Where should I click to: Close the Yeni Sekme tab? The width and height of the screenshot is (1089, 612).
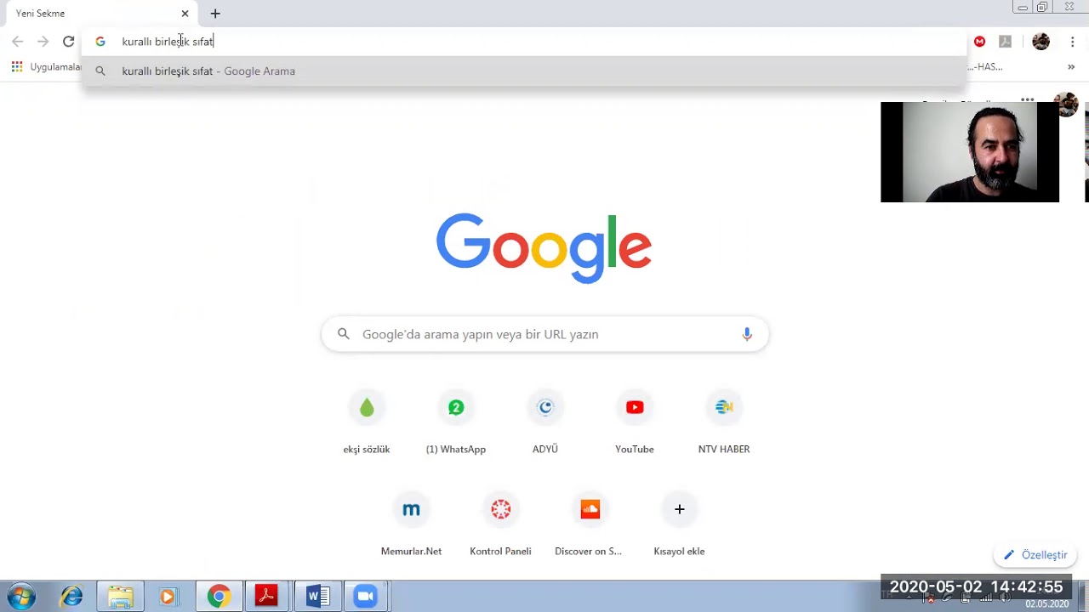point(185,14)
